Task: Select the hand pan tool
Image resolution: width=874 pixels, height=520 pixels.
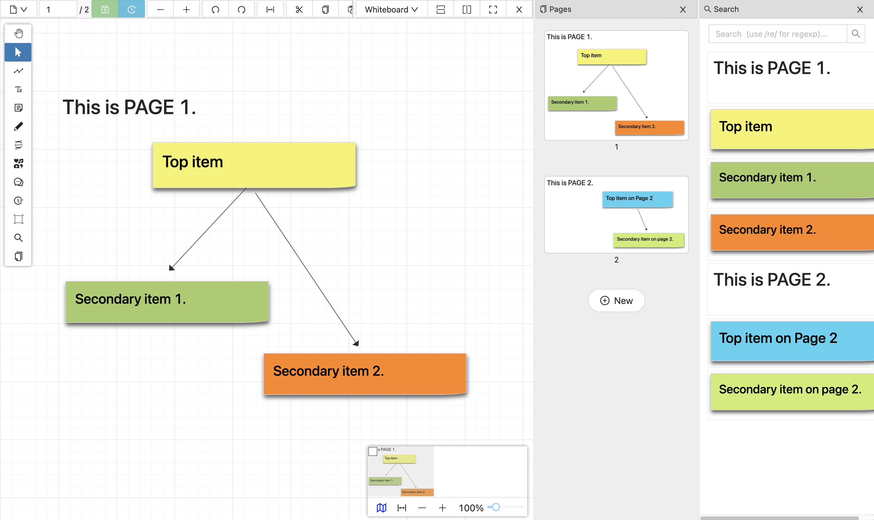Action: click(x=18, y=33)
